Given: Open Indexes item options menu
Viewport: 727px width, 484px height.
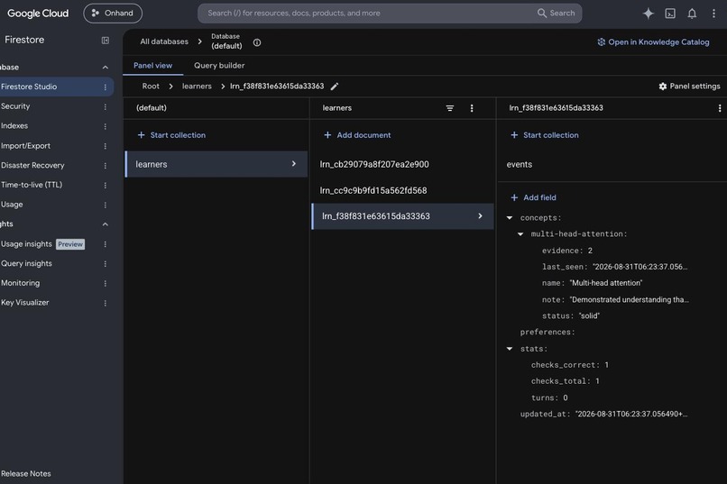Looking at the screenshot, I should point(106,126).
